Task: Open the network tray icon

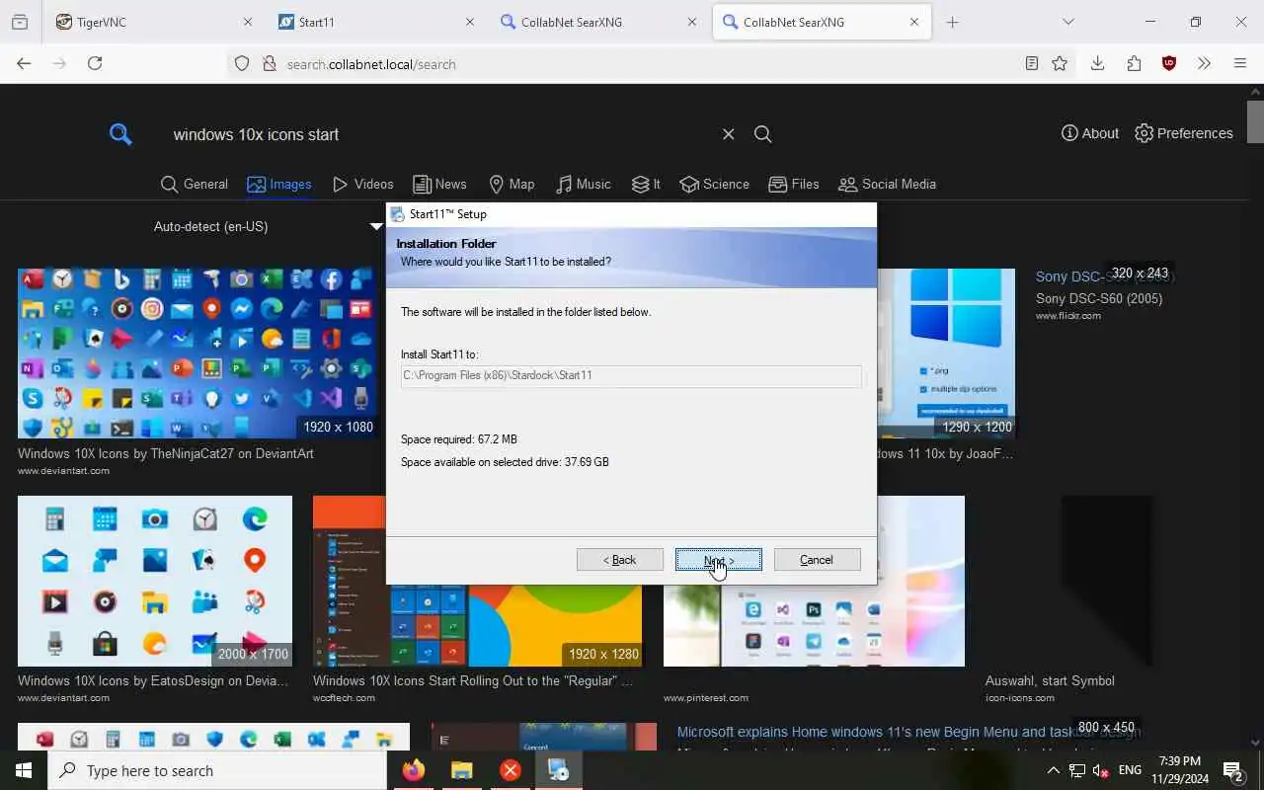Action: pyautogui.click(x=1077, y=770)
